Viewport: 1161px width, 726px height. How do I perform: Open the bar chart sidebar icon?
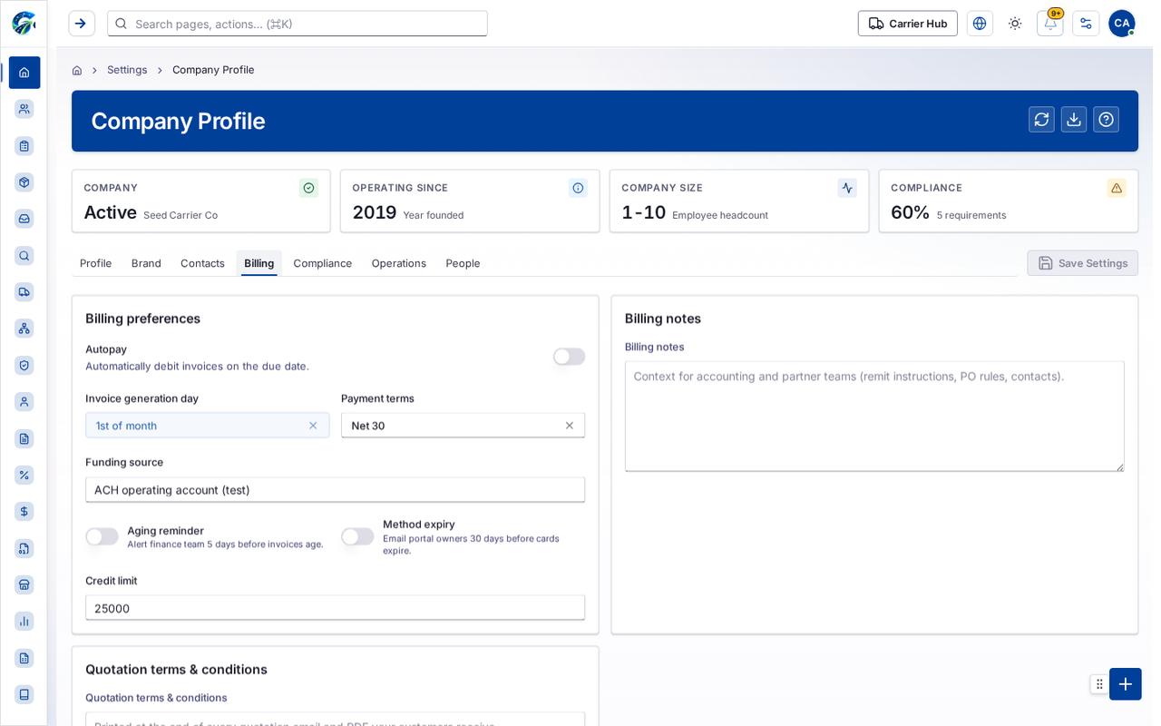24,621
